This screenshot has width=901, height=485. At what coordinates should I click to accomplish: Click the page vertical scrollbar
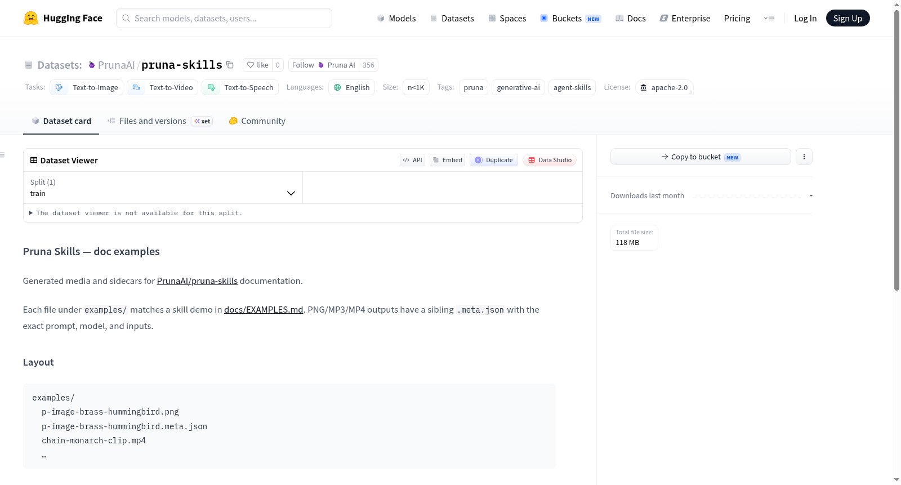coord(896,149)
